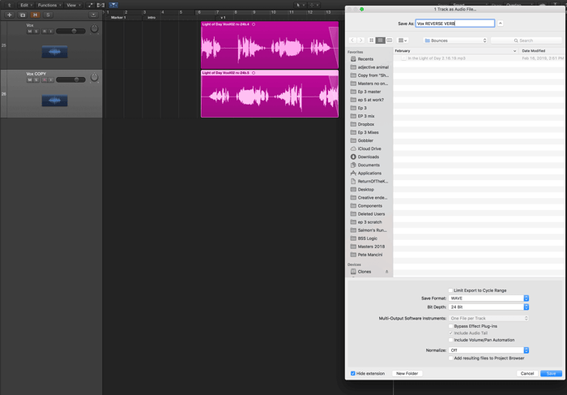Toggle input monitoring on Vox track
Viewport: 567px width, 395px height.
pos(51,32)
